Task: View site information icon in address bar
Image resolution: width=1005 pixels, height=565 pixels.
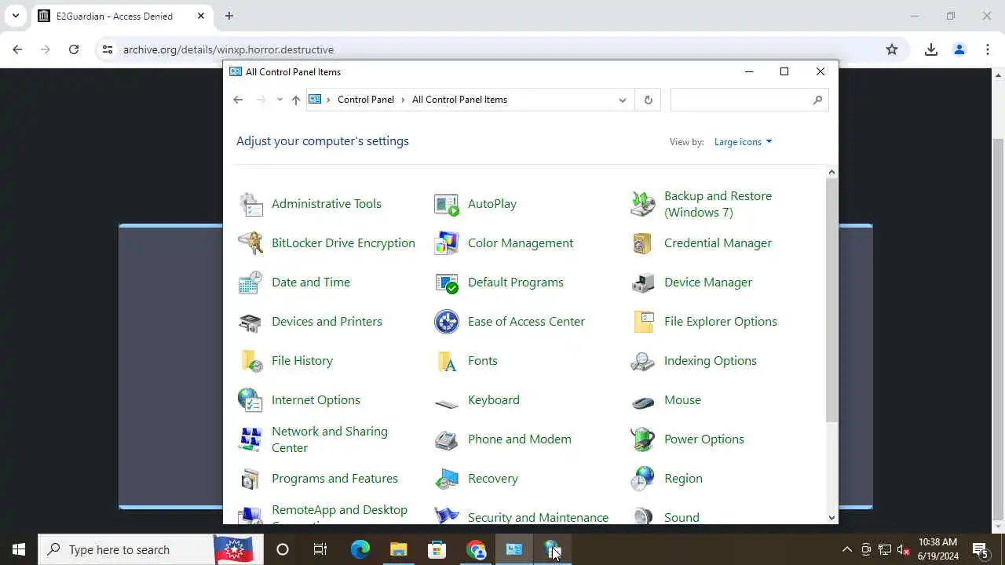Action: click(x=108, y=49)
